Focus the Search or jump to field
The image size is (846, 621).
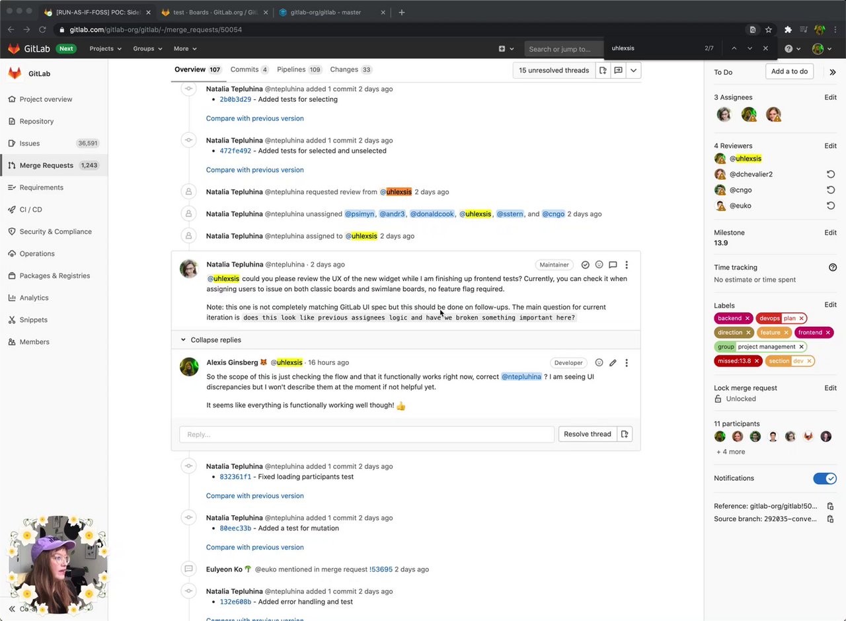(564, 48)
